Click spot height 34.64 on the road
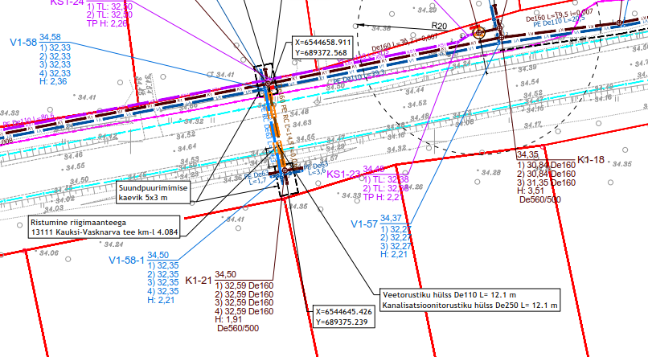 click(x=187, y=147)
